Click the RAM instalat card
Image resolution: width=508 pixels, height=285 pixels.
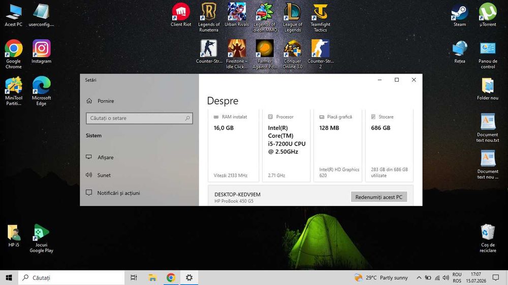click(233, 146)
